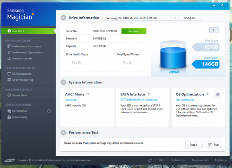Click the 209GB total label
This screenshot has width=232, height=168.
coord(174,72)
